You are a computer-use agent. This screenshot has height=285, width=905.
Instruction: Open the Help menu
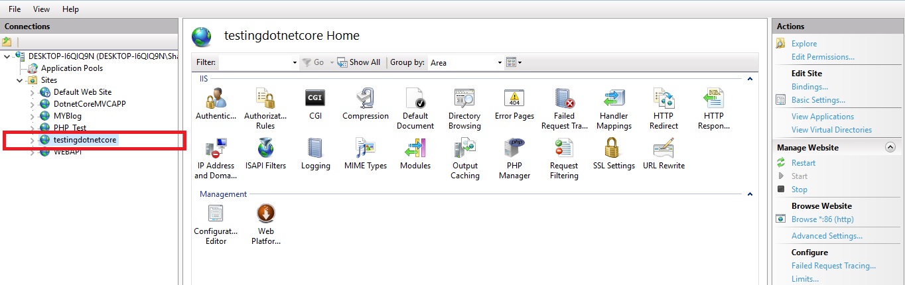click(70, 9)
